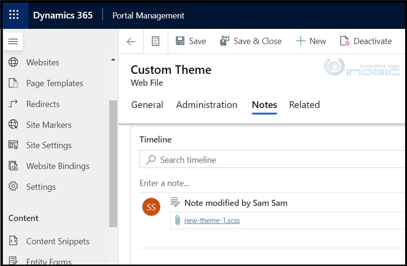Open the Websites globe icon in sidebar
This screenshot has height=266, width=407.
pyautogui.click(x=13, y=62)
